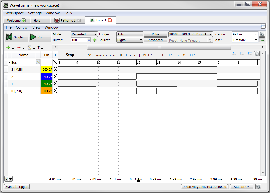Open gear settings in the waveform header
Screen dimensions: 270x193
click(x=257, y=54)
